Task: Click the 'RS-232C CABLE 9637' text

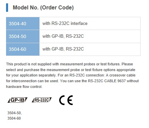Action: click(107, 81)
